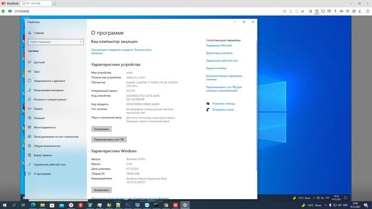Image resolution: width=372 pixels, height=209 pixels.
Task: Open Звук sound settings
Action: point(37,71)
